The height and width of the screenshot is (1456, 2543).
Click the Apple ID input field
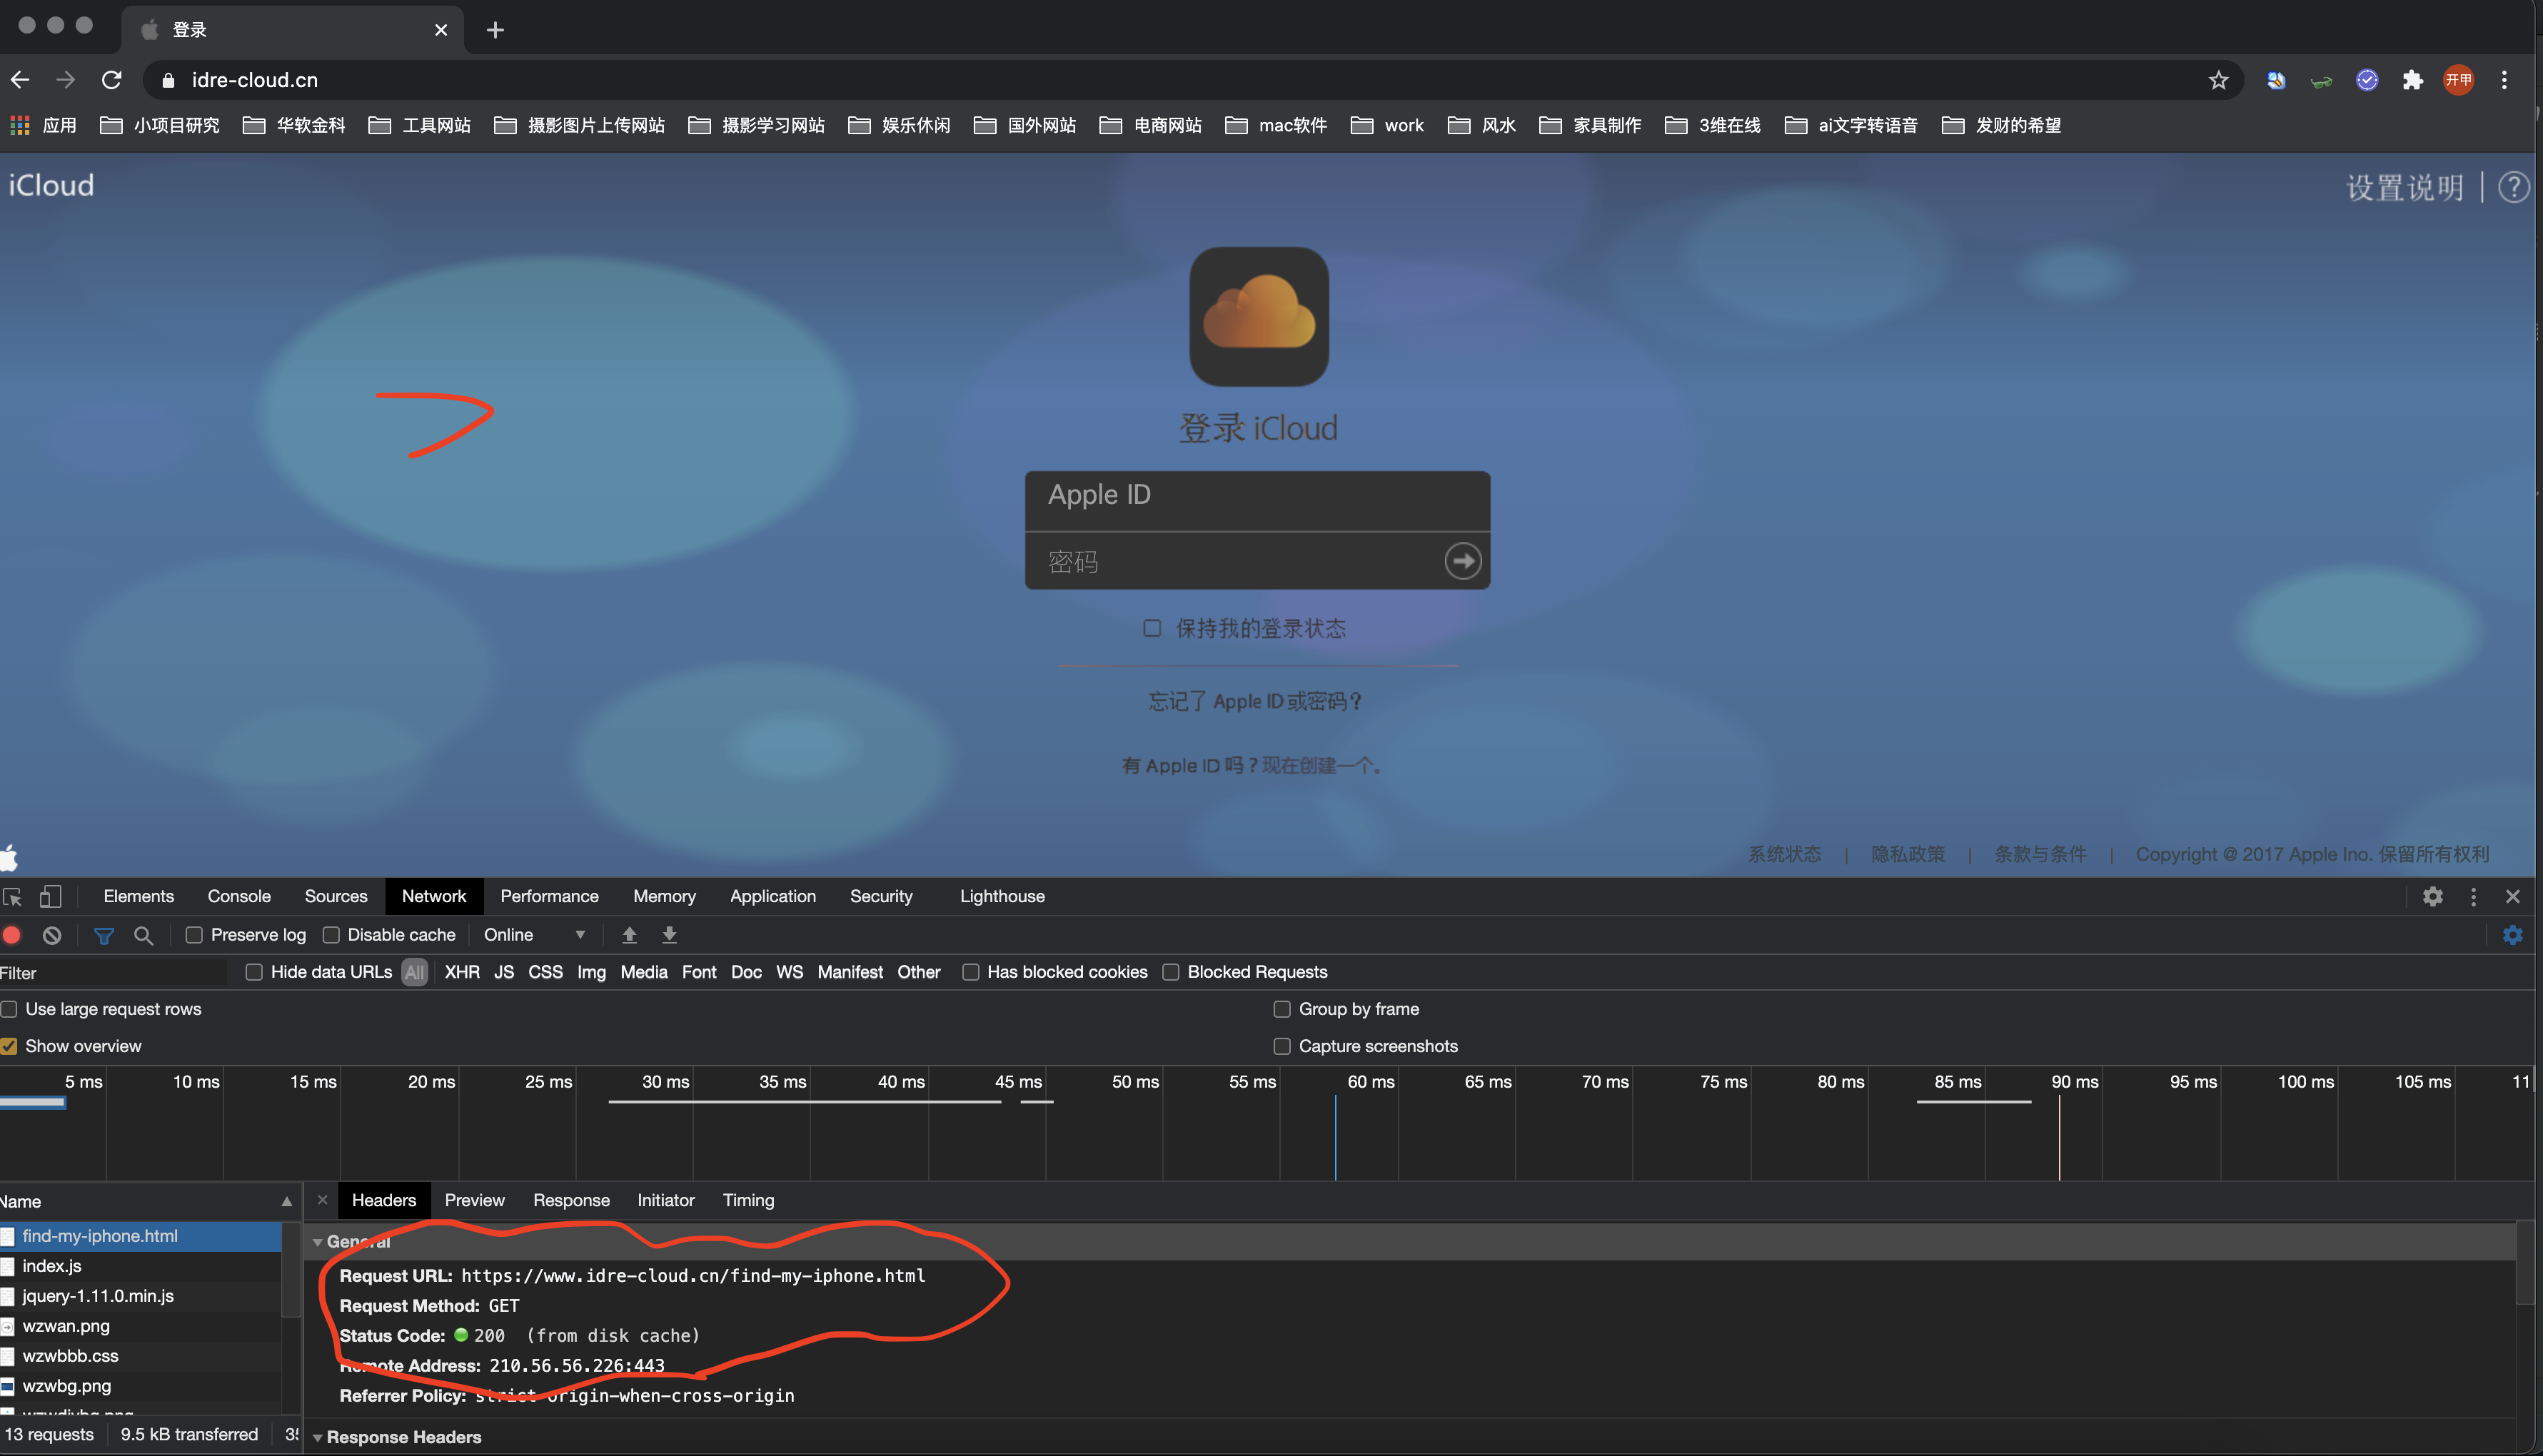click(1257, 495)
